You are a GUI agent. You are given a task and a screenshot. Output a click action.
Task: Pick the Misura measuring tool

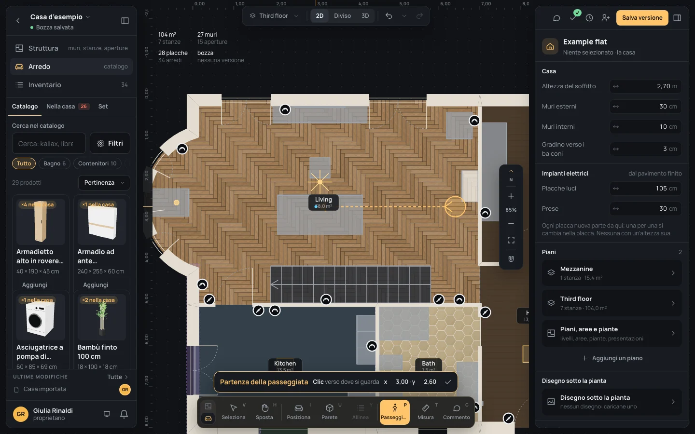(x=426, y=412)
